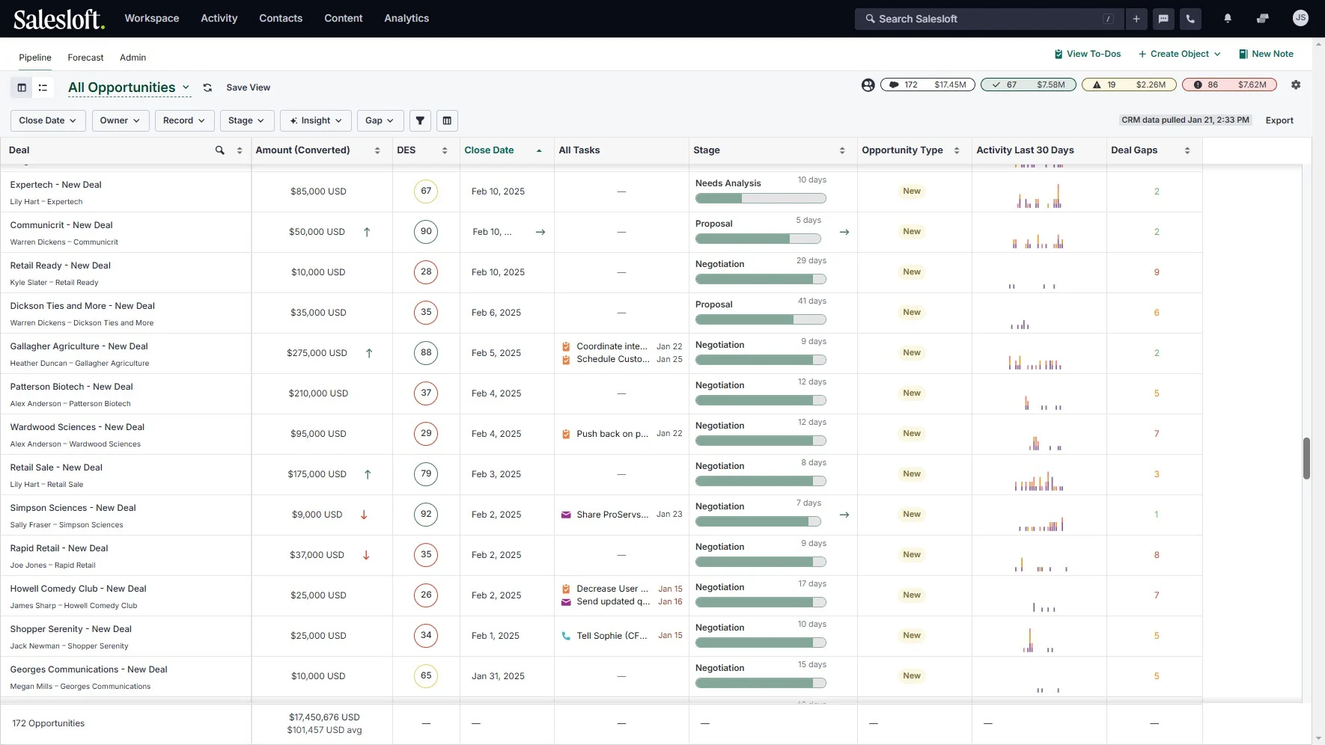
Task: Refresh the All Opportunities view
Action: pos(207,88)
